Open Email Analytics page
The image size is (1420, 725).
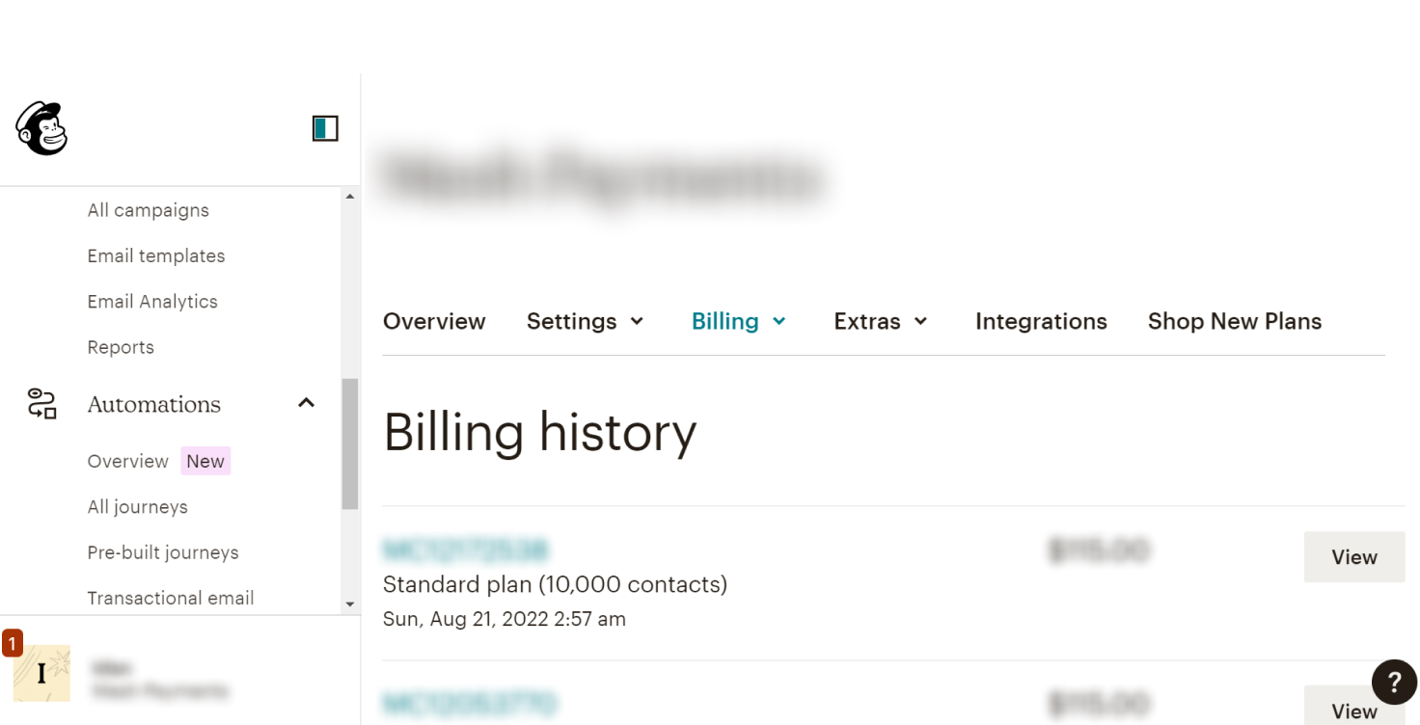click(152, 302)
